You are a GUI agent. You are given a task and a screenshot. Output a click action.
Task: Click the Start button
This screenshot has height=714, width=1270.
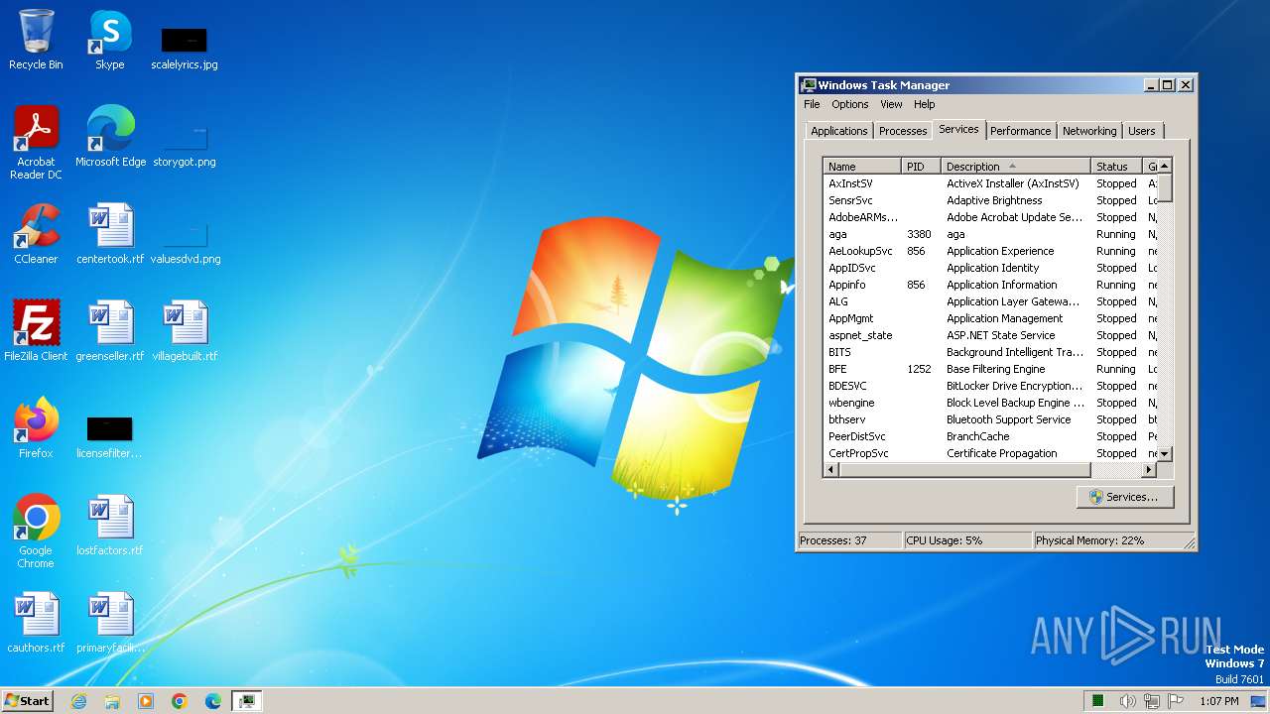27,700
